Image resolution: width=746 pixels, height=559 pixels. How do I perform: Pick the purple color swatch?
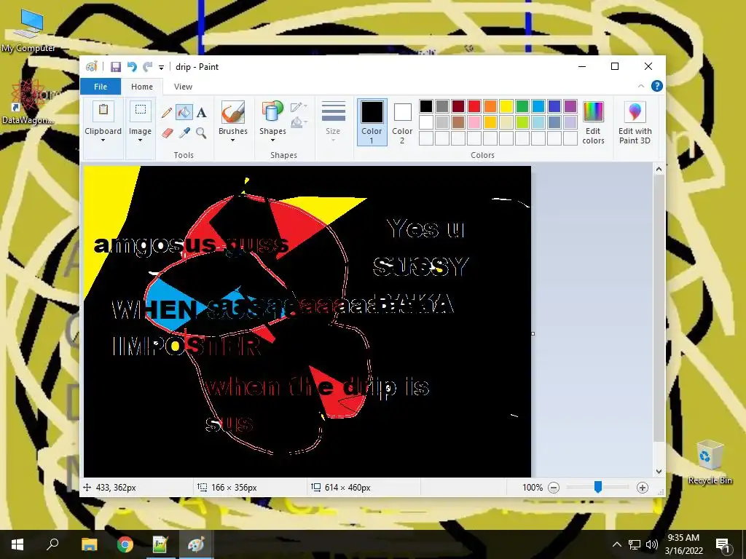click(x=570, y=106)
